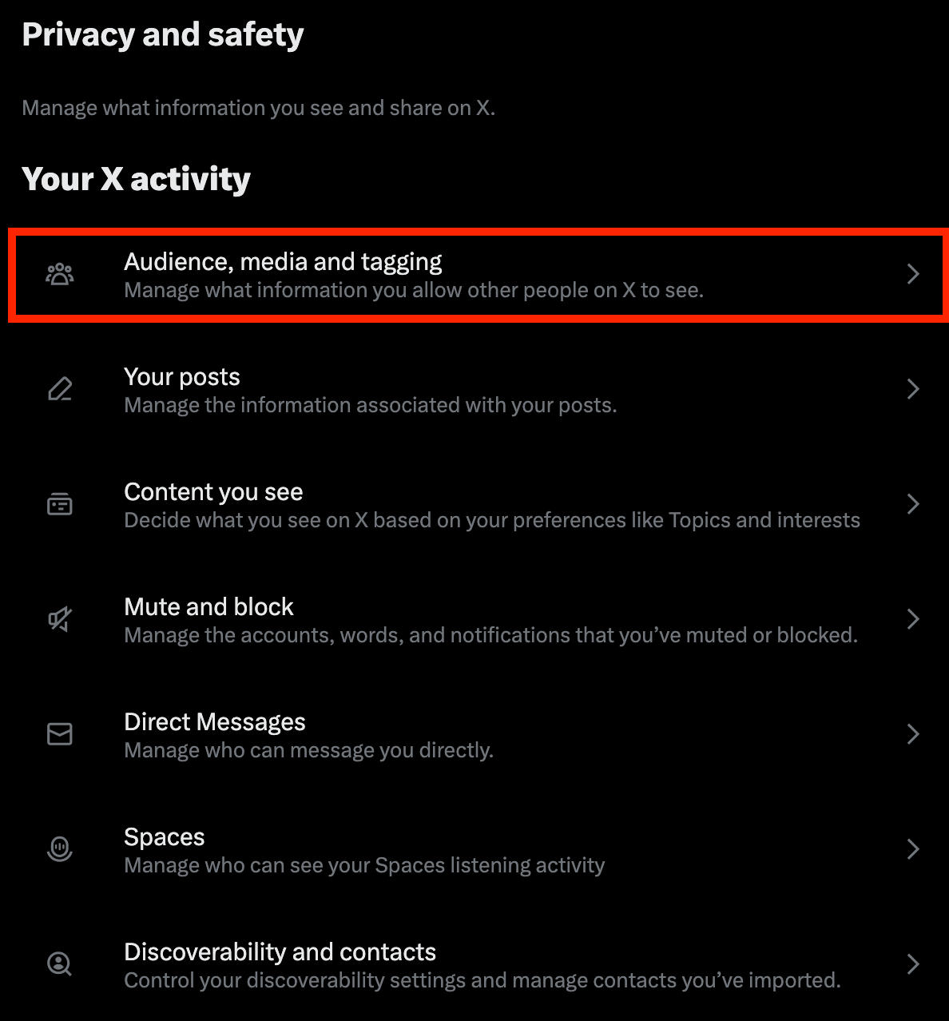949x1021 pixels.
Task: Expand the Direct Messages chevron
Action: [913, 734]
